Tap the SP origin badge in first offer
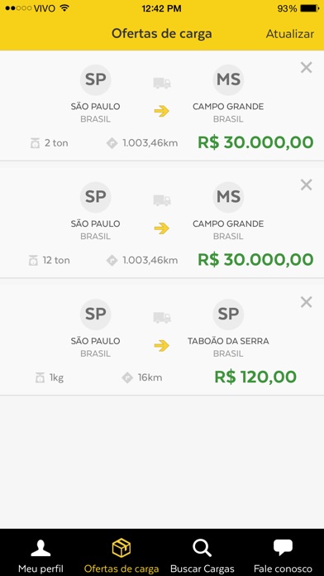 tap(95, 79)
